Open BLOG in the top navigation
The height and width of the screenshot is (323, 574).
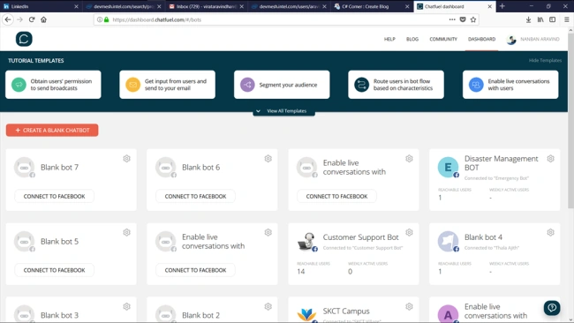coord(412,39)
